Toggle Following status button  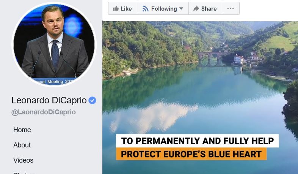point(163,8)
